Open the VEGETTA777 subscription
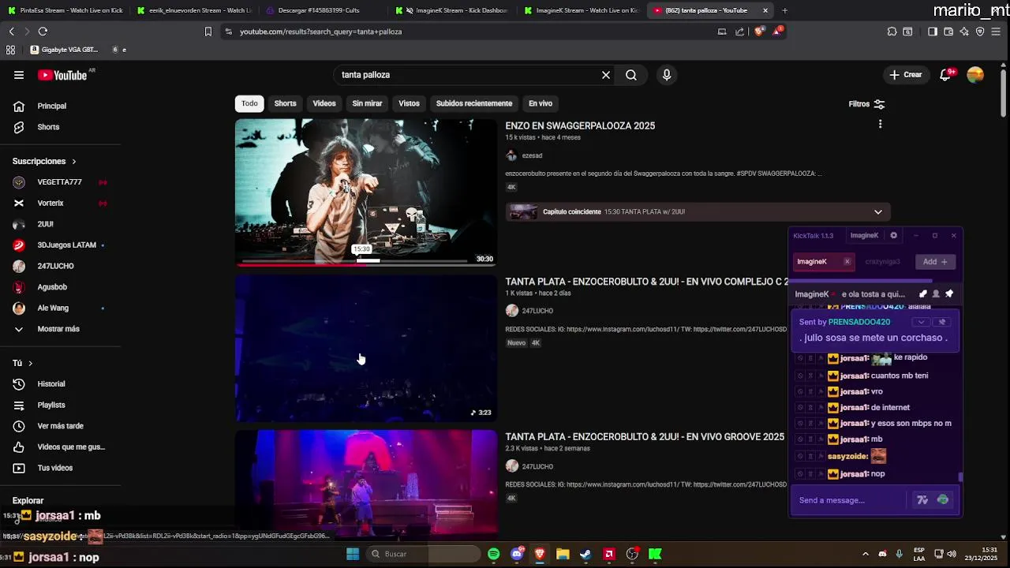 coord(59,182)
